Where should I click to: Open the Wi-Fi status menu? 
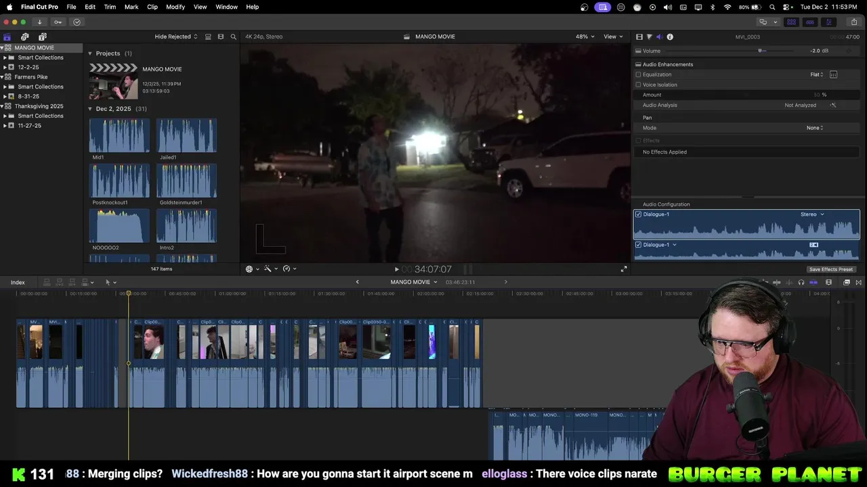pyautogui.click(x=727, y=7)
